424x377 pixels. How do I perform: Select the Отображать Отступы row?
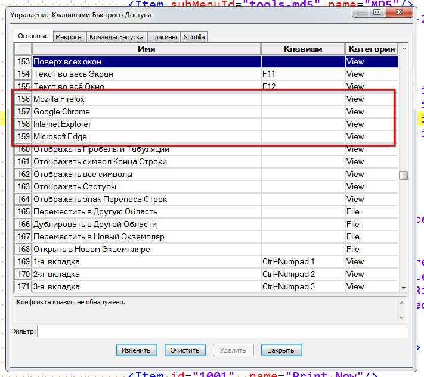(x=206, y=186)
